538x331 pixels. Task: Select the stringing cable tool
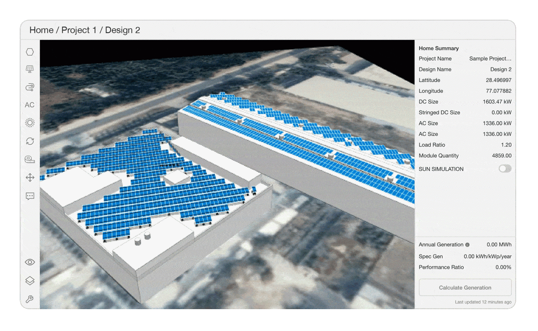coord(30,87)
